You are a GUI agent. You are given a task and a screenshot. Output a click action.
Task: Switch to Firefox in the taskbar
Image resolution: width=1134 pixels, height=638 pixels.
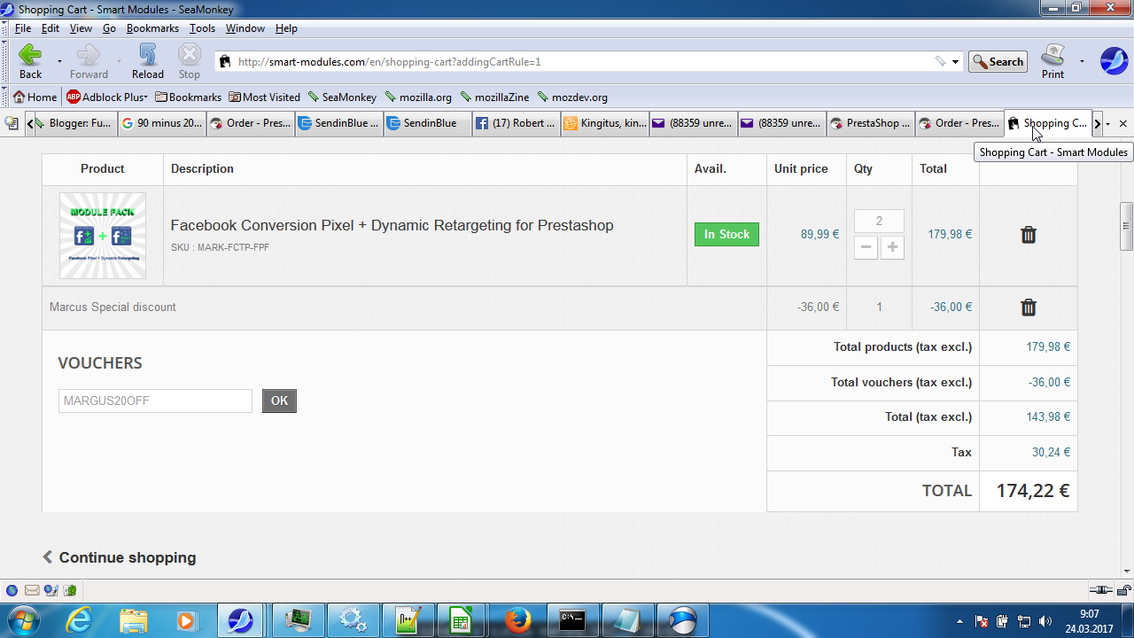[x=517, y=620]
